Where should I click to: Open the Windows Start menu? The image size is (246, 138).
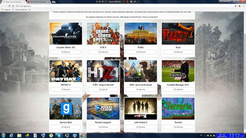tap(3, 135)
